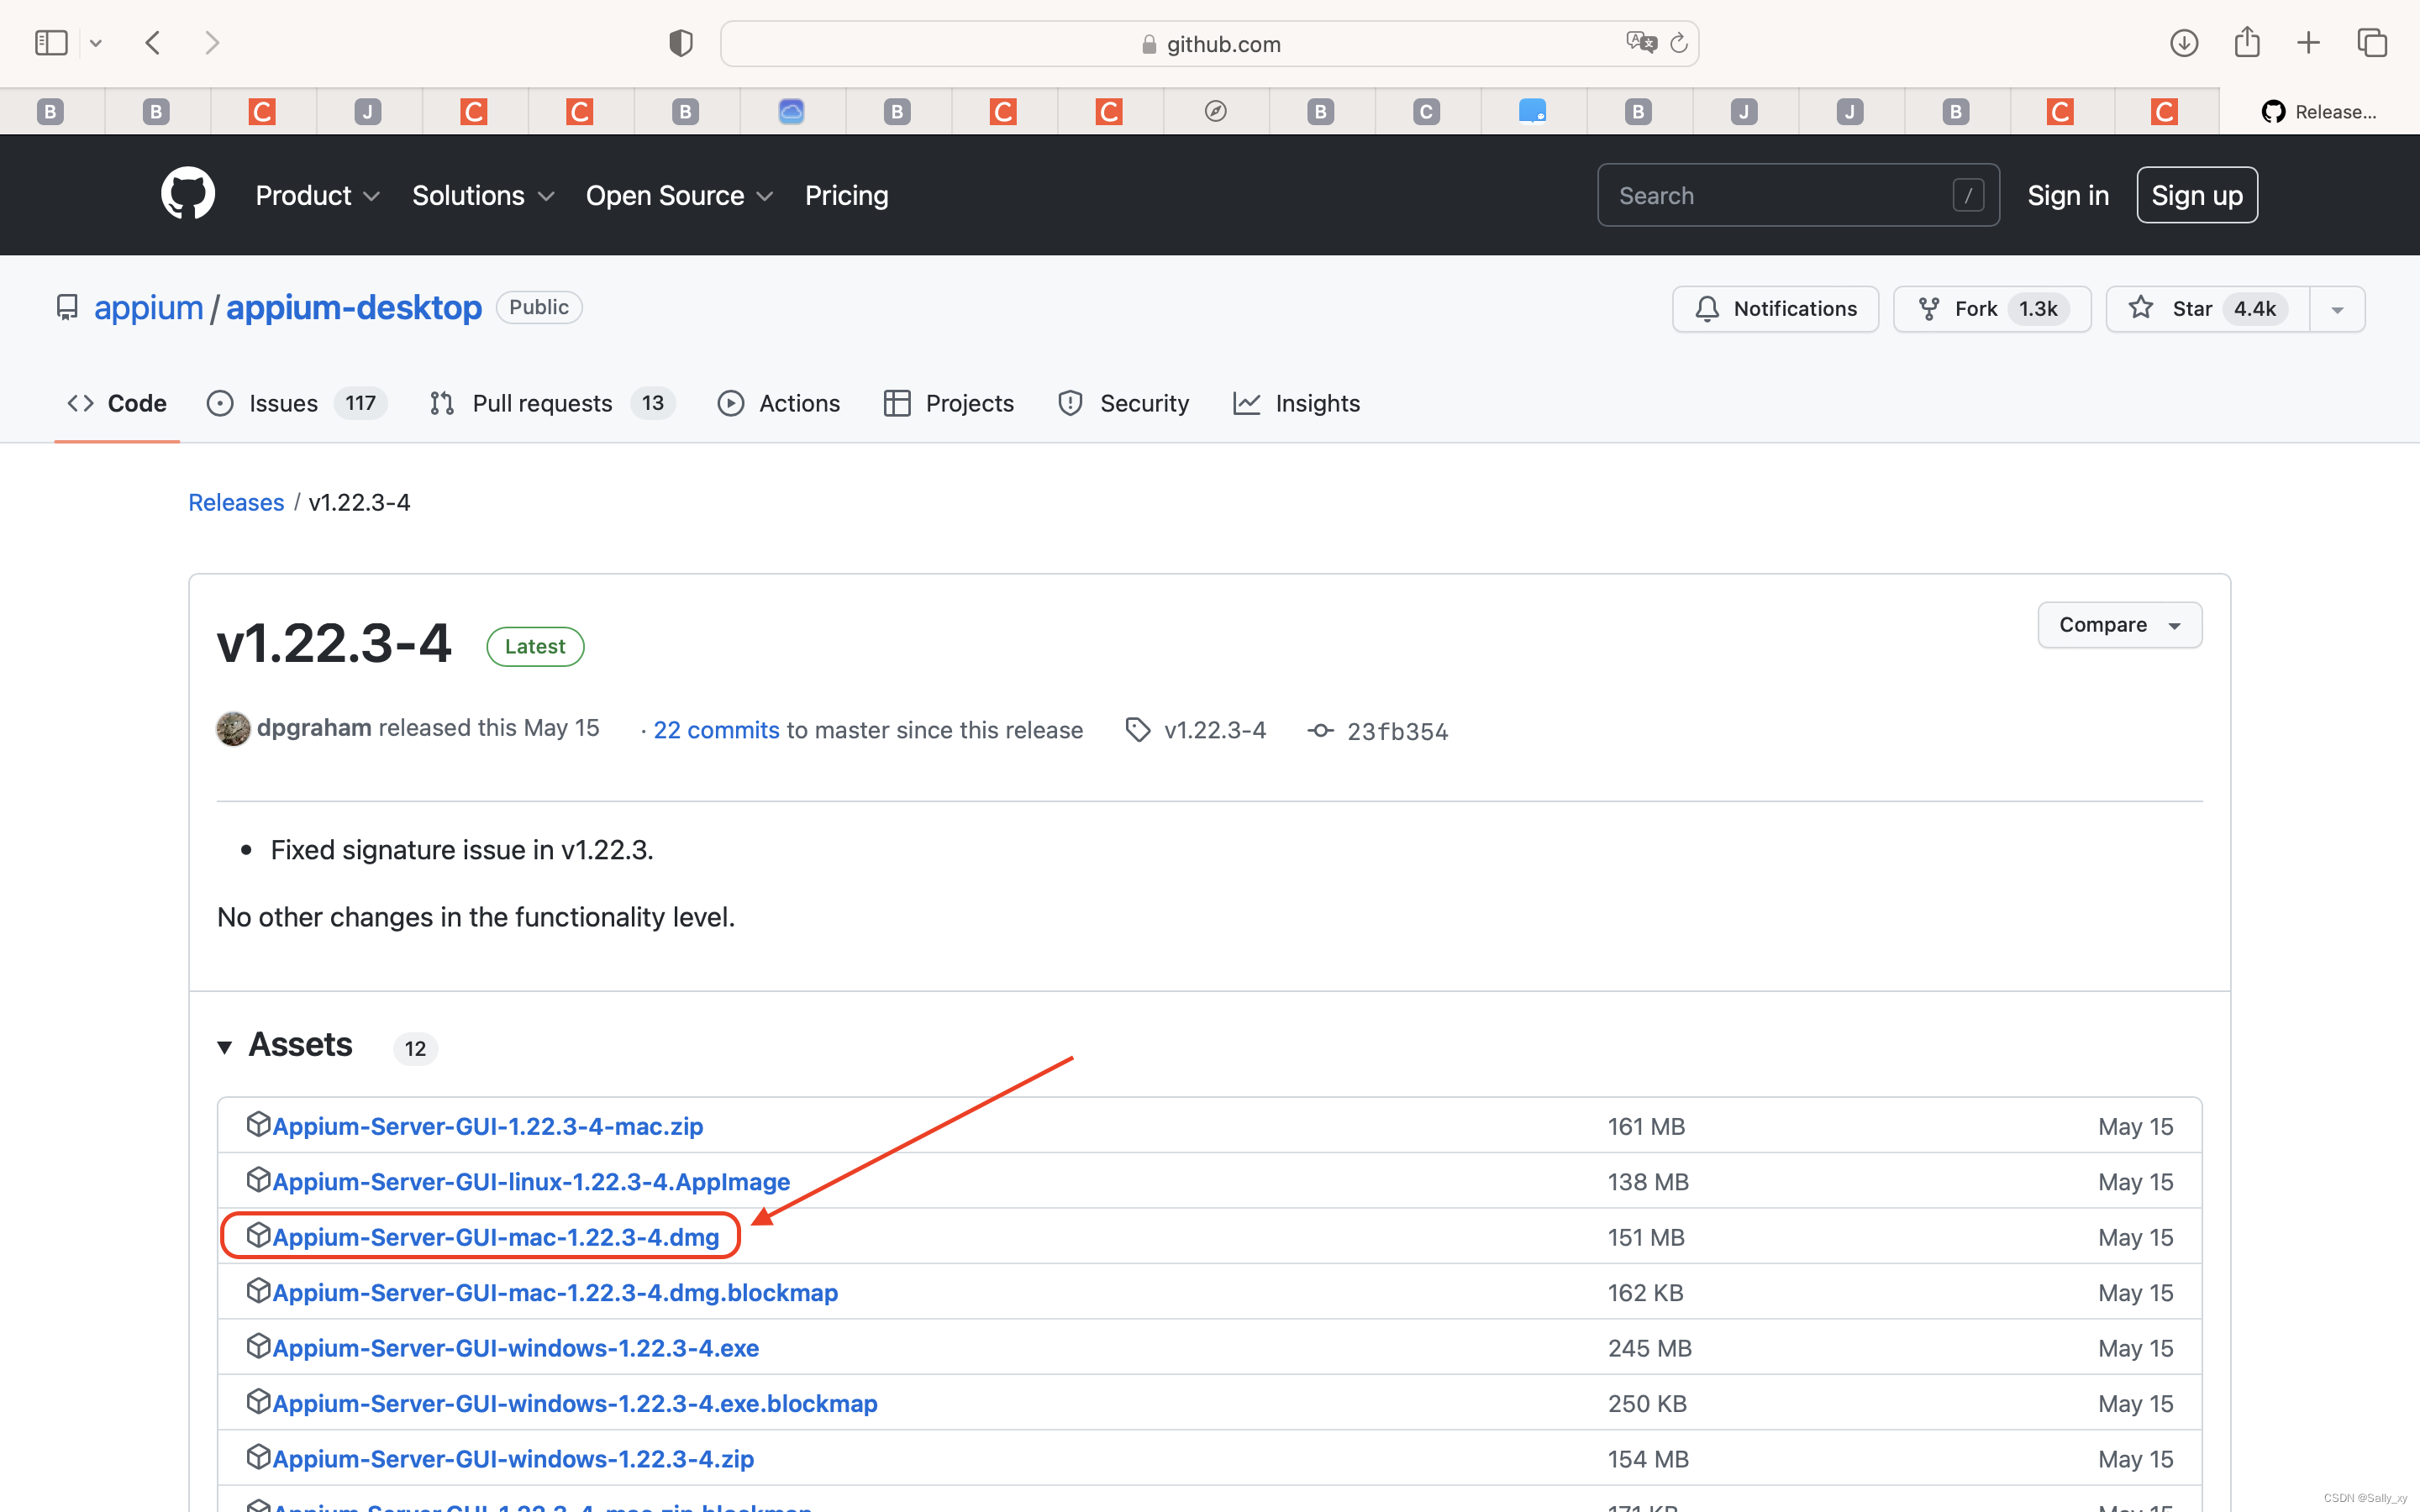Viewport: 2420px width, 1512px height.
Task: Open the appium organization link
Action: point(148,308)
